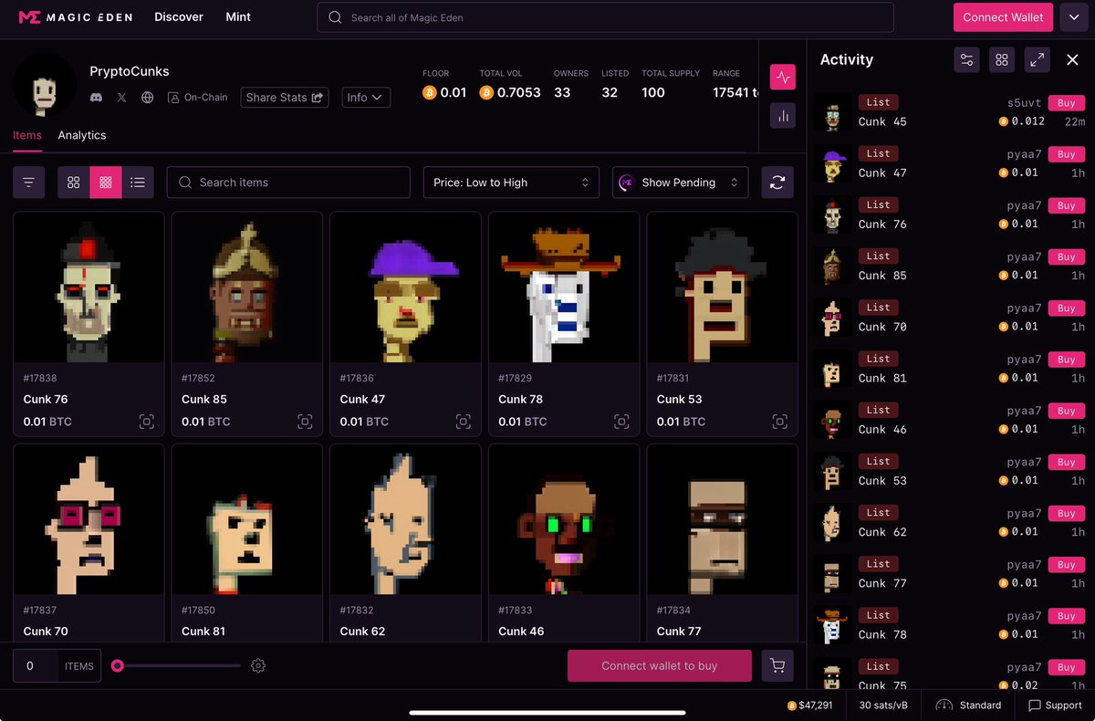Image resolution: width=1095 pixels, height=721 pixels.
Task: Open the Discord link icon for PryptoCunks
Action: pos(97,98)
